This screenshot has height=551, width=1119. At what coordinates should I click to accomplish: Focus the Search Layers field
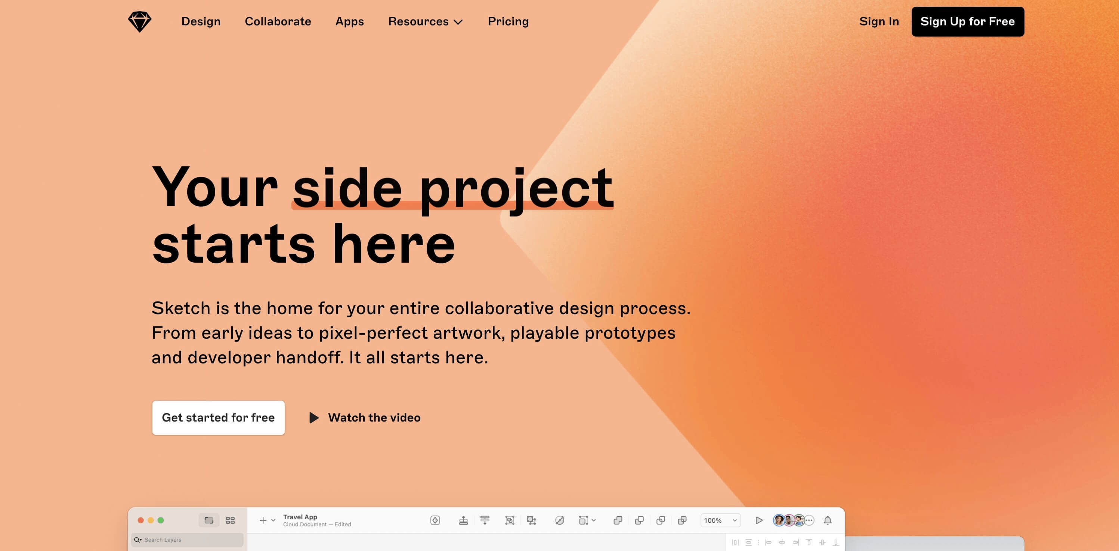pos(187,540)
